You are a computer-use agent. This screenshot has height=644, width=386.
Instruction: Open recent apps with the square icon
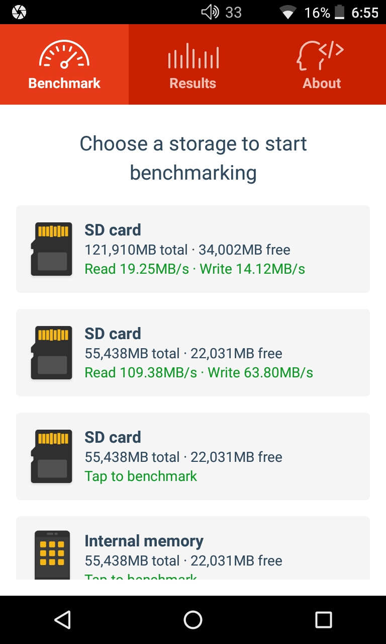coord(323,620)
